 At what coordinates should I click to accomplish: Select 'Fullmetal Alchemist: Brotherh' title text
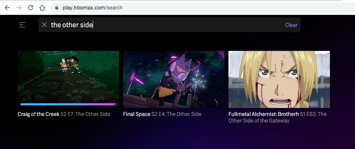click(x=264, y=114)
